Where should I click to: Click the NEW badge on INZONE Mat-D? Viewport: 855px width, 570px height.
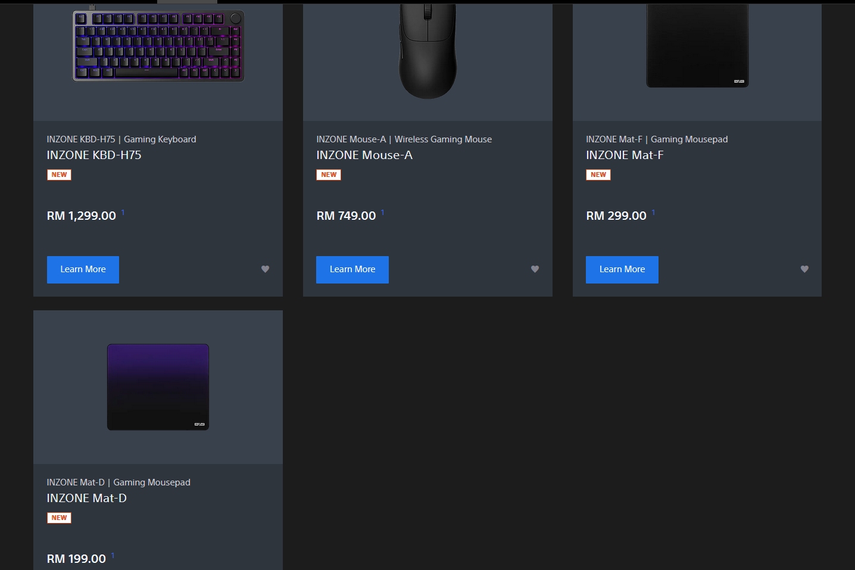point(59,518)
